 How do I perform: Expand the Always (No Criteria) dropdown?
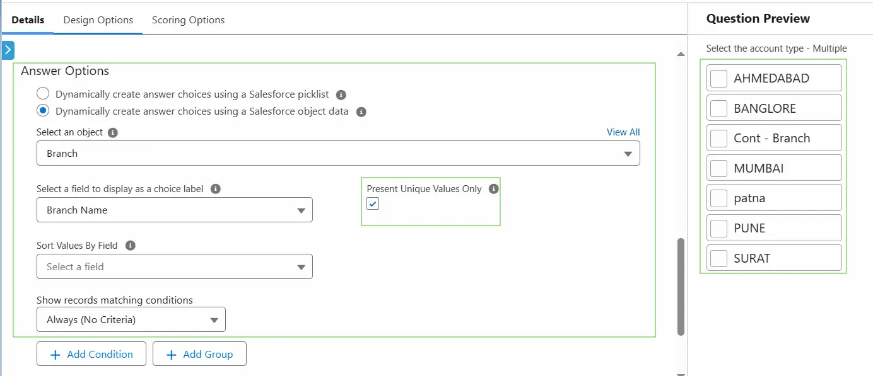(214, 319)
